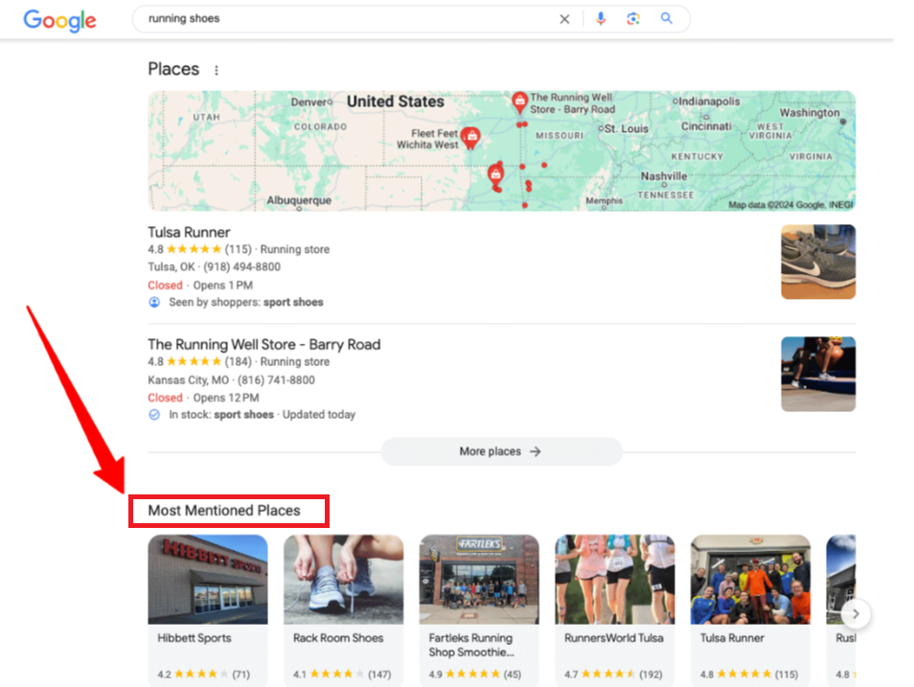Screen dimensions: 914x687
Task: Click the large Tulsa-area map pin
Action: 495,174
